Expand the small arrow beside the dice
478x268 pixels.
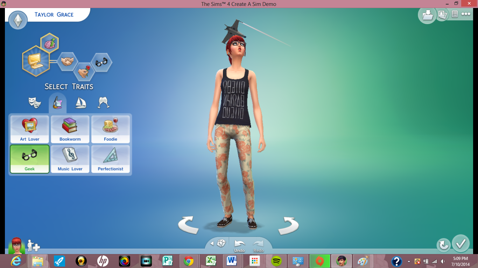[212, 243]
